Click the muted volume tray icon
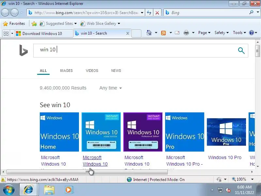 tap(228, 190)
